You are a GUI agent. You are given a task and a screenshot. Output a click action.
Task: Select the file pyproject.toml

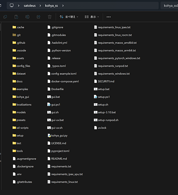click(59, 151)
